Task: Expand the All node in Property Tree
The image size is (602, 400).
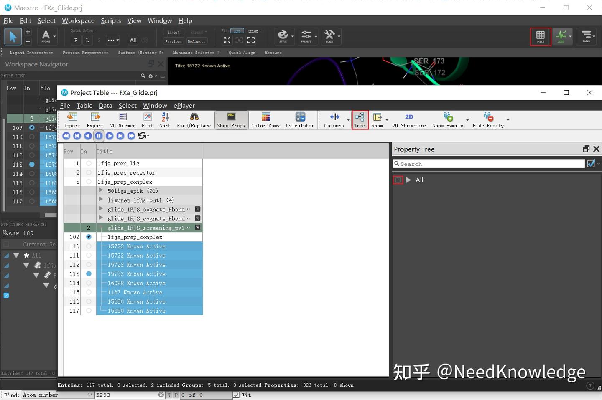Action: coord(408,180)
